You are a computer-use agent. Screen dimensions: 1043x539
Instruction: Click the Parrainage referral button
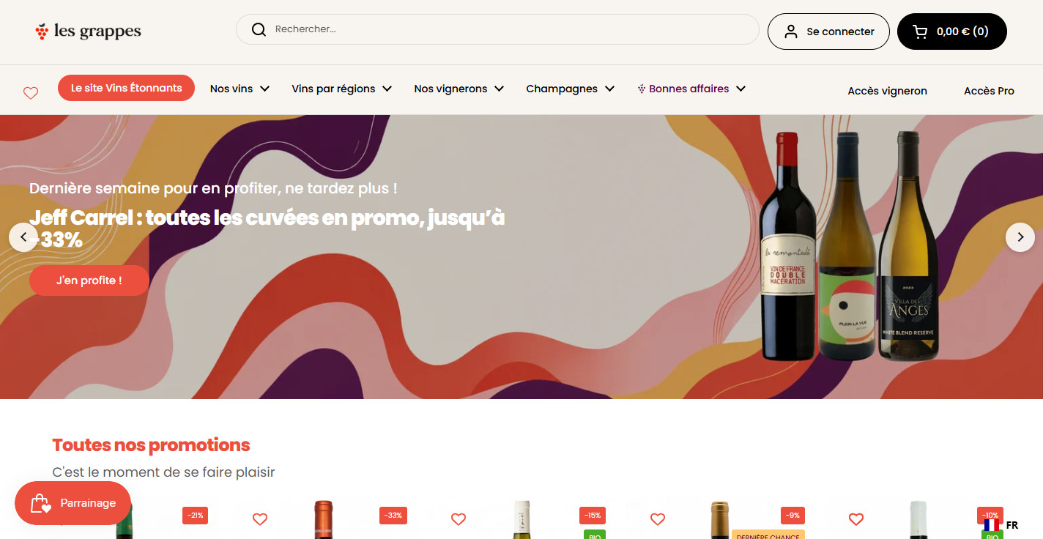point(73,503)
